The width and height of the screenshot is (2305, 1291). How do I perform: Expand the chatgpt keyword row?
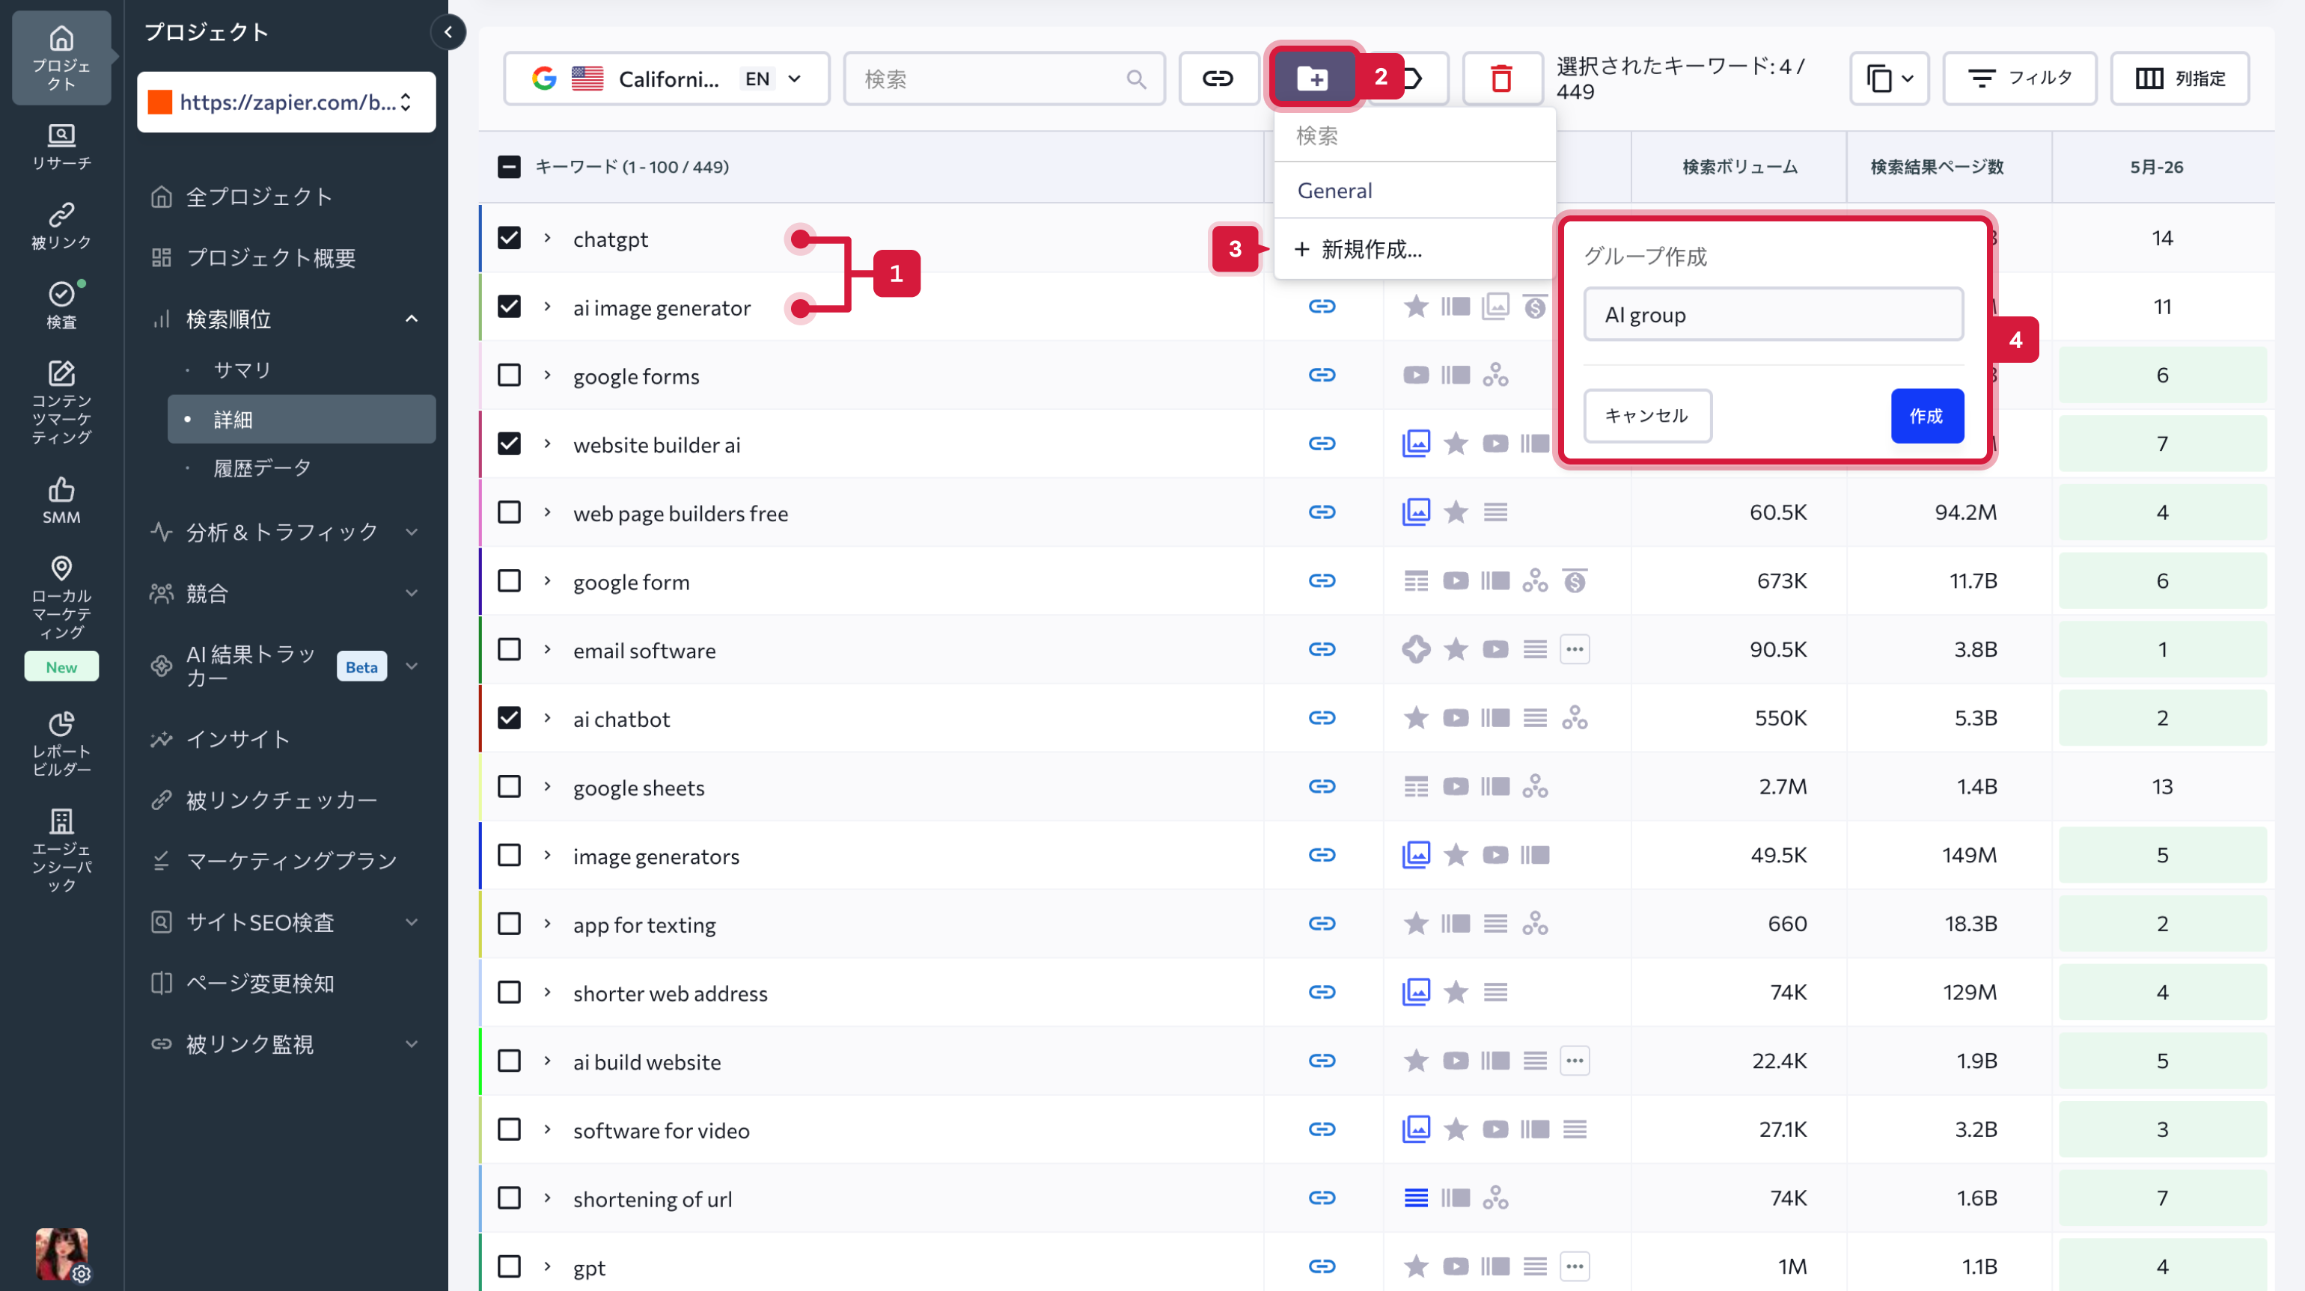(x=548, y=238)
